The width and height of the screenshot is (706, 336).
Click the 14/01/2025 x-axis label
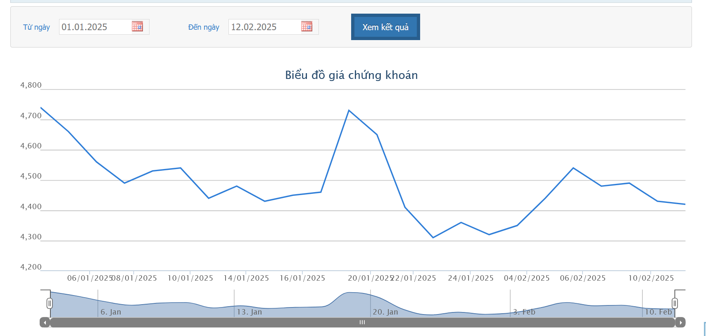pyautogui.click(x=246, y=278)
